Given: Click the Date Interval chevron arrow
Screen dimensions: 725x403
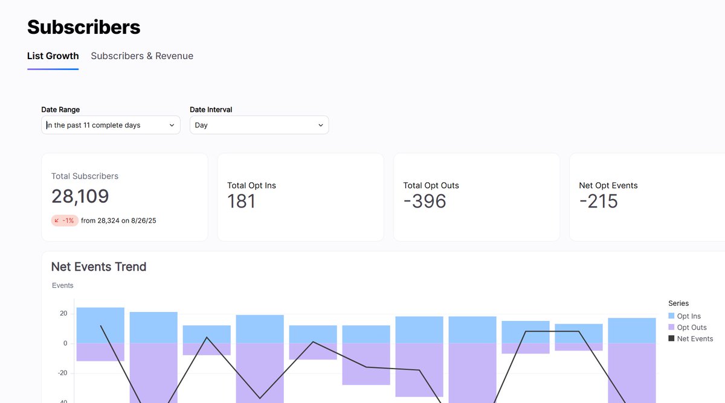Looking at the screenshot, I should (x=320, y=125).
